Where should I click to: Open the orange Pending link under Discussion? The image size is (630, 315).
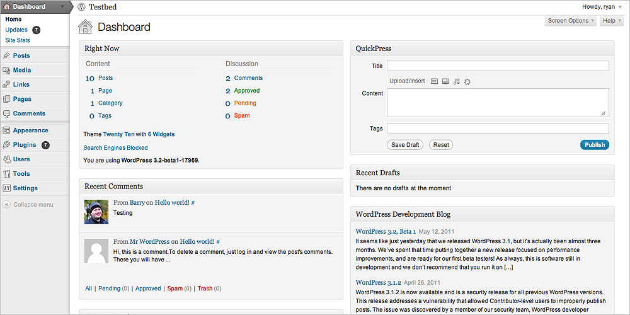[x=245, y=103]
